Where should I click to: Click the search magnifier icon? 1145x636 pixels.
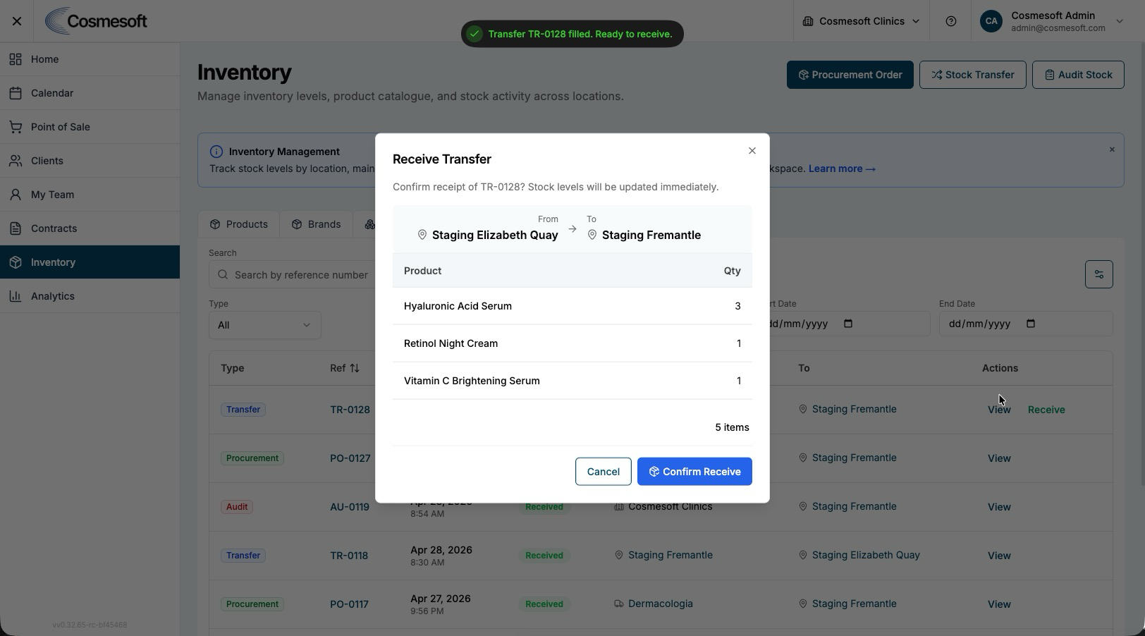(223, 275)
